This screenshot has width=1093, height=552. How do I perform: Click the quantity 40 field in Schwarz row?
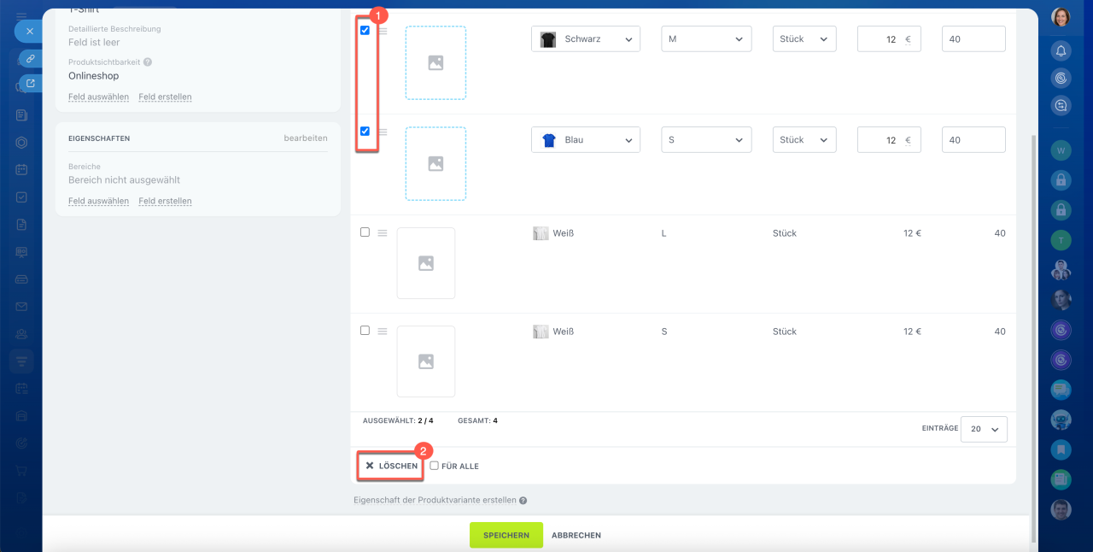[973, 39]
